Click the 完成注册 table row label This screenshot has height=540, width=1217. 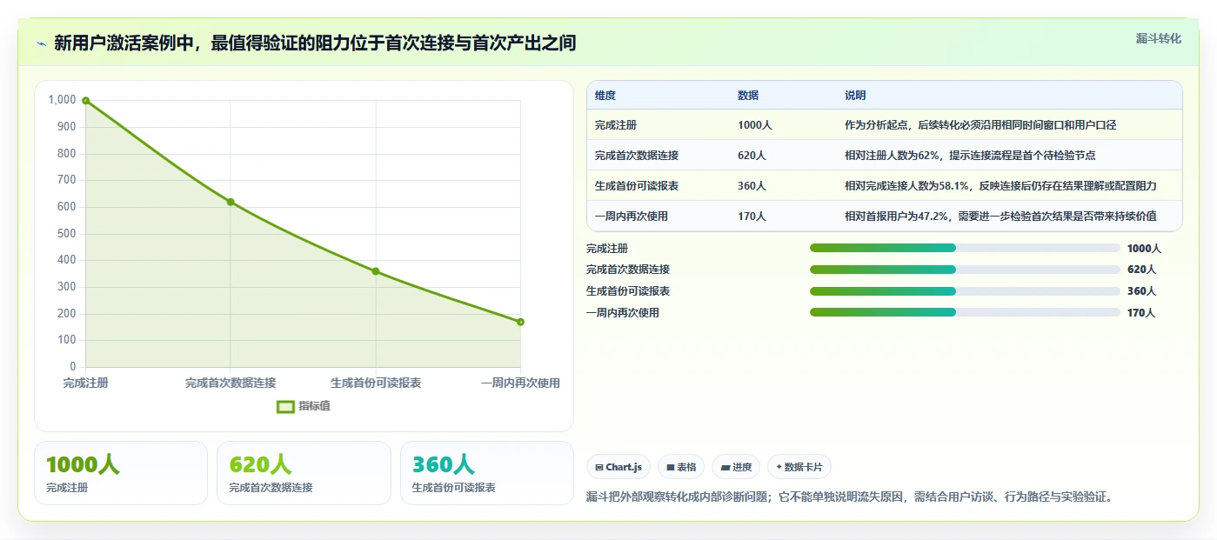pos(616,125)
